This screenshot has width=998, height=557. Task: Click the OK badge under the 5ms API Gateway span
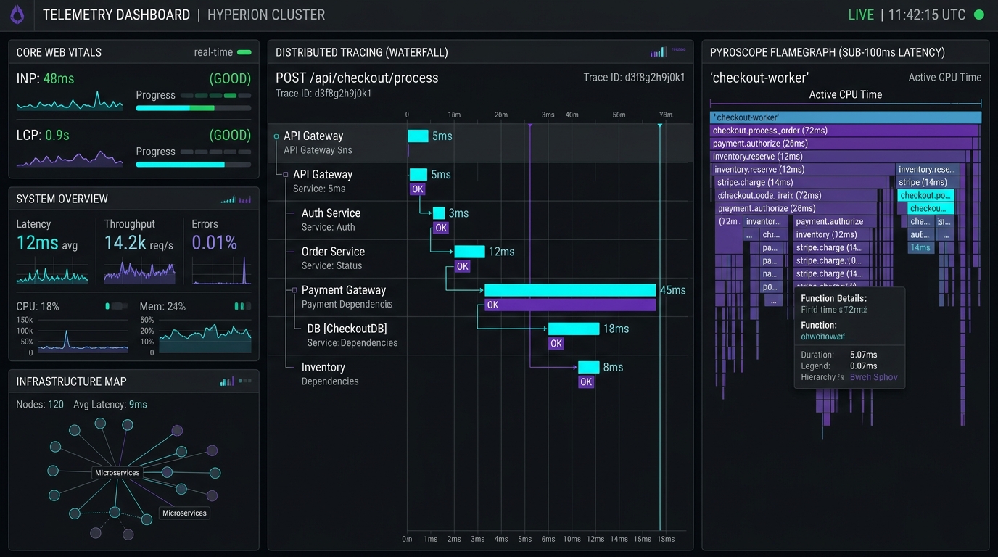[417, 189]
